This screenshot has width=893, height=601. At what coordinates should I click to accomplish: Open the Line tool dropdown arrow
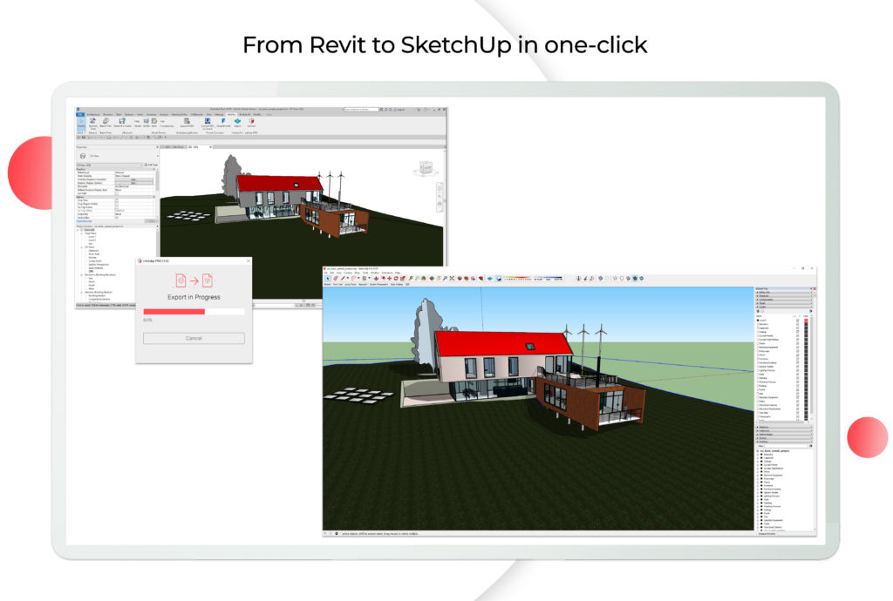coord(347,278)
